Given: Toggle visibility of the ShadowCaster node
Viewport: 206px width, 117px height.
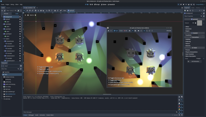Looking at the screenshot, I should 20,41.
